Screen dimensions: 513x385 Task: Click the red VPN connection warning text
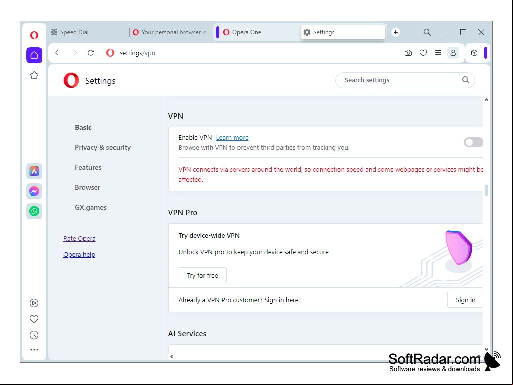tap(330, 175)
